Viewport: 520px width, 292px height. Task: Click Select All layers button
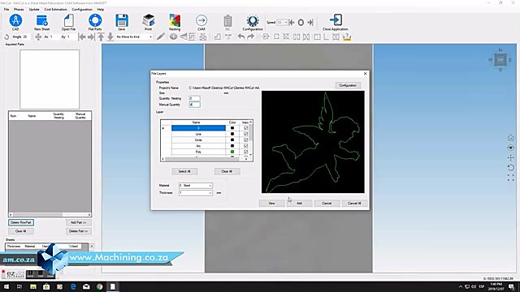[x=184, y=171]
